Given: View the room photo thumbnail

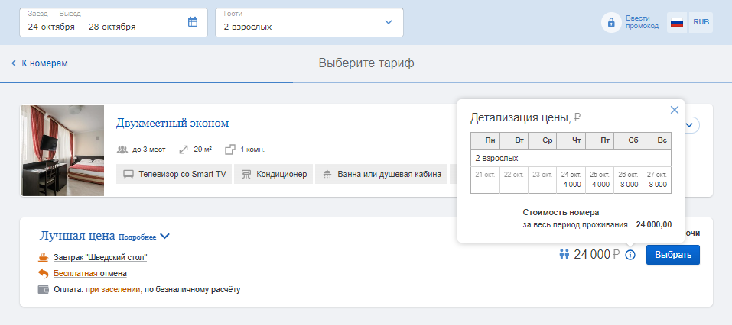Looking at the screenshot, I should coord(62,150).
